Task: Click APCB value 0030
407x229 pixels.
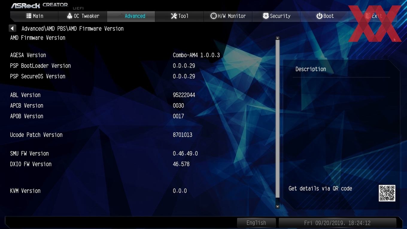Action: click(178, 106)
